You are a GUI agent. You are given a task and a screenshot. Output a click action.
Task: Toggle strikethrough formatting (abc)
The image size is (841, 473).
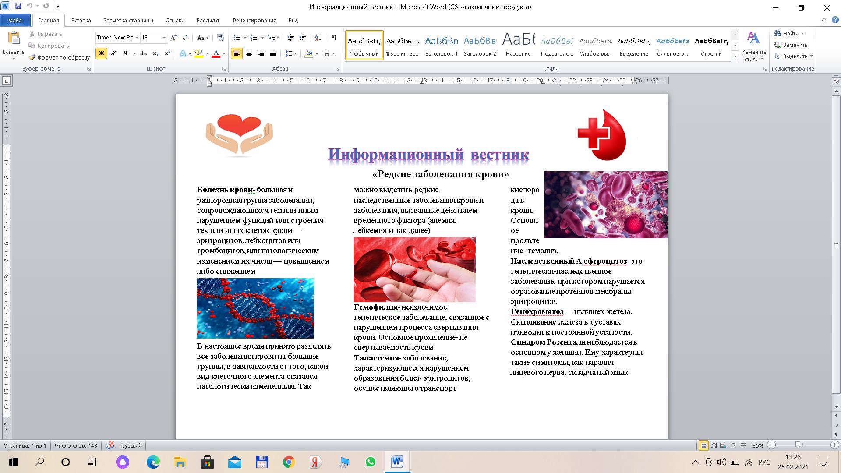click(143, 53)
